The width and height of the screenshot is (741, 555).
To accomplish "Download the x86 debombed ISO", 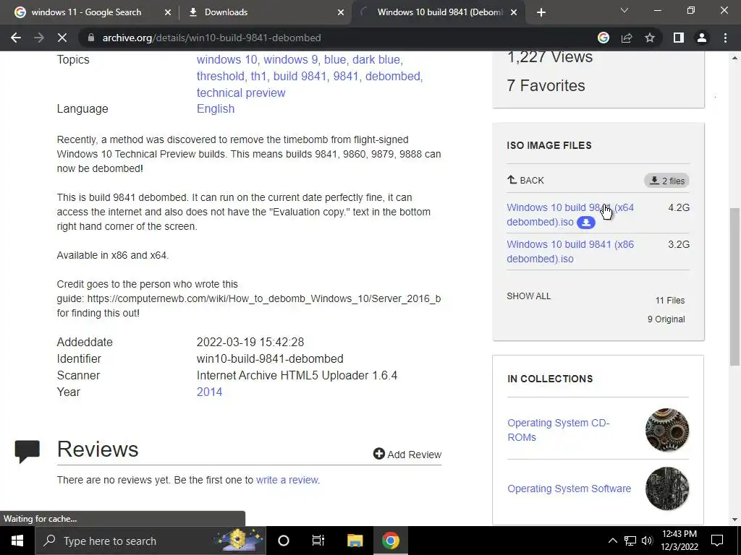I will 570,251.
